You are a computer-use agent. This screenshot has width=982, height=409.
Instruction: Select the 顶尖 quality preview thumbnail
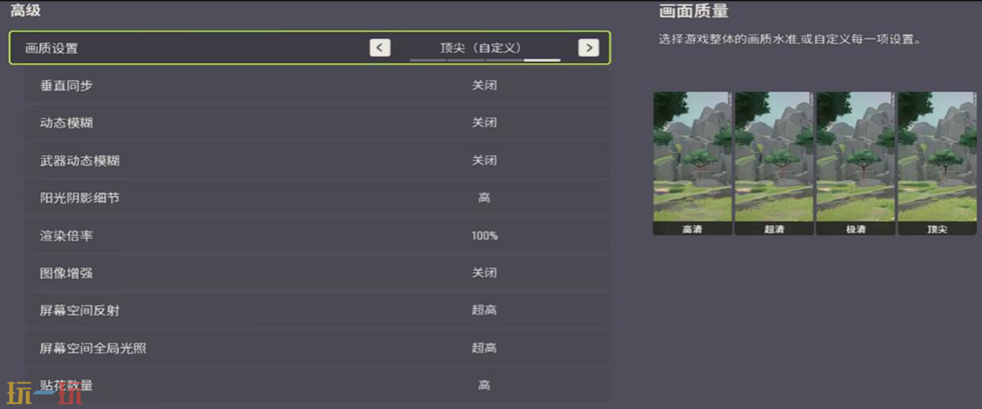tap(936, 163)
